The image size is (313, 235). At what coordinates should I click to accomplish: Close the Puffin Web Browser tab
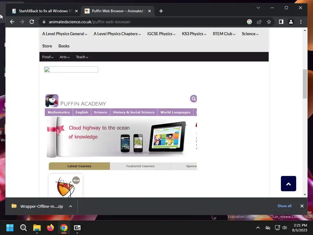(149, 11)
